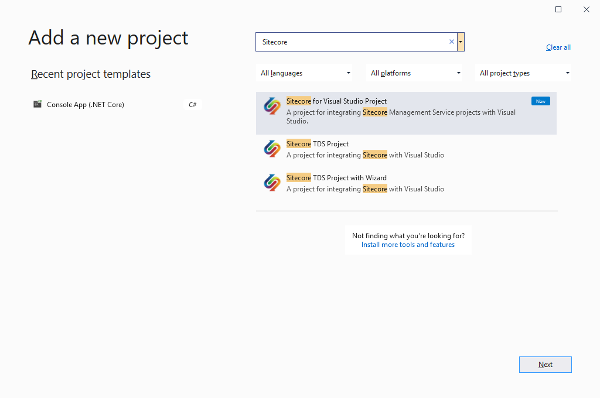Open Install more tools and features link
This screenshot has height=398, width=600.
click(x=408, y=245)
